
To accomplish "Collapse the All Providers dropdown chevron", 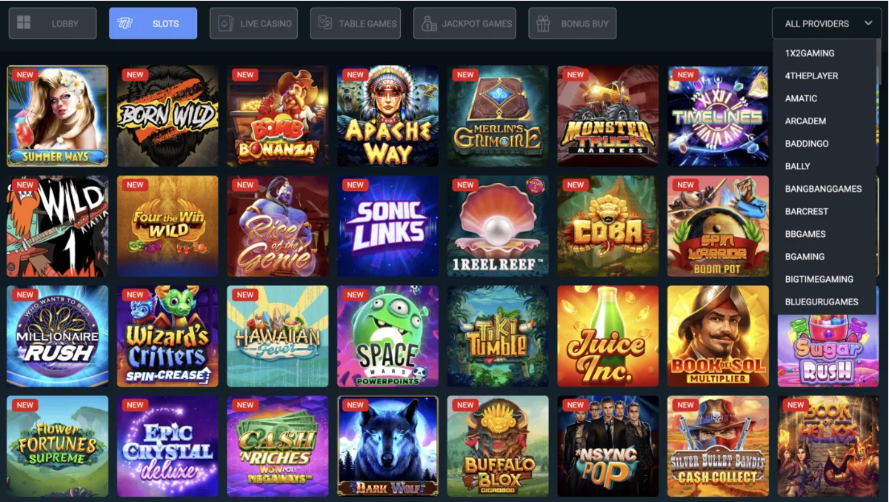I will pyautogui.click(x=868, y=24).
